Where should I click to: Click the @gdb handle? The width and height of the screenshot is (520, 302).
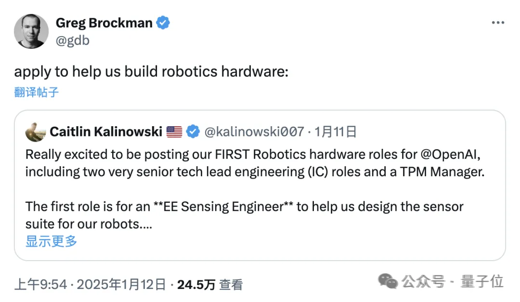click(x=73, y=40)
